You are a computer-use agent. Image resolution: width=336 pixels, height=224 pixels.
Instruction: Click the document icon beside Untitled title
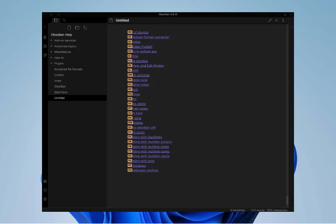[x=111, y=20]
